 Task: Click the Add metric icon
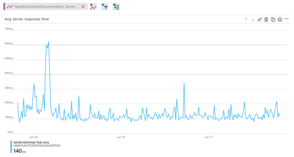(x=93, y=7)
